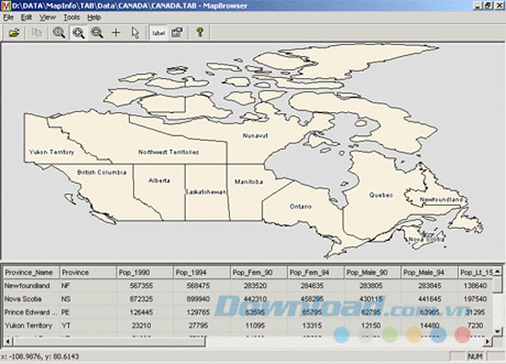Open the layer properties icon

pos(178,32)
